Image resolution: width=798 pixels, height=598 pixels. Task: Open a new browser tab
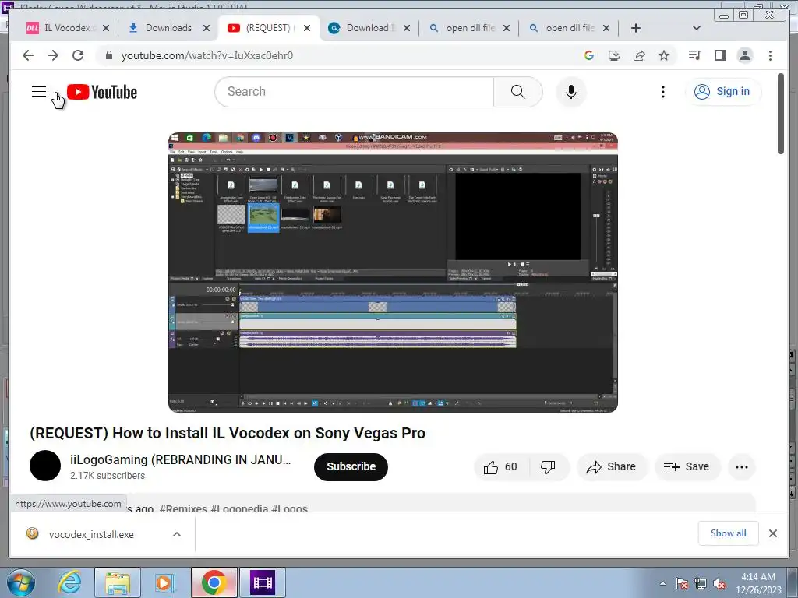(636, 28)
